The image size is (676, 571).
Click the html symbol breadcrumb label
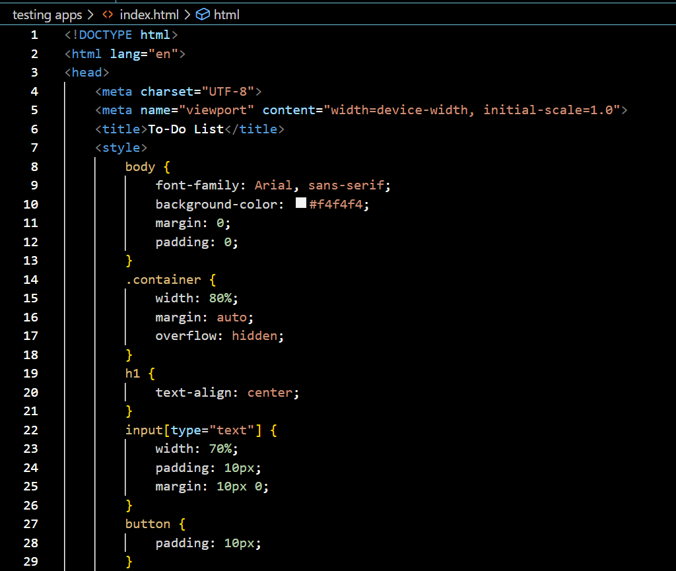pos(226,15)
